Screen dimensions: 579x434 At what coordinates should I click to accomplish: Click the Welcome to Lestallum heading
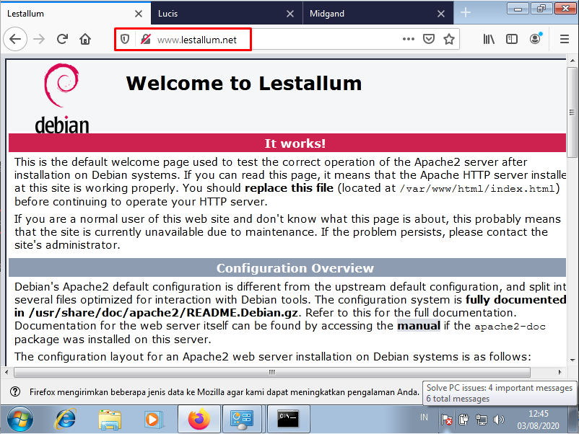pyautogui.click(x=244, y=84)
